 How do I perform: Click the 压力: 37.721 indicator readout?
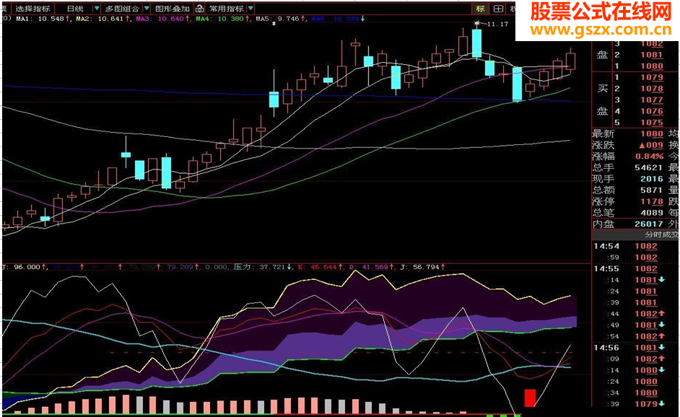click(x=263, y=267)
